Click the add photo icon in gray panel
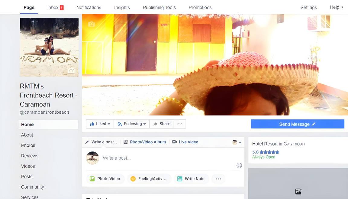 pyautogui.click(x=298, y=191)
